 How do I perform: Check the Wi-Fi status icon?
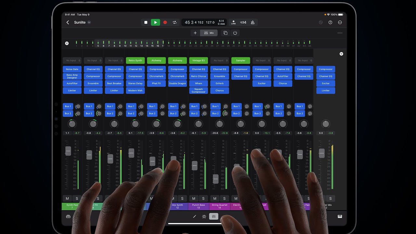click(328, 15)
